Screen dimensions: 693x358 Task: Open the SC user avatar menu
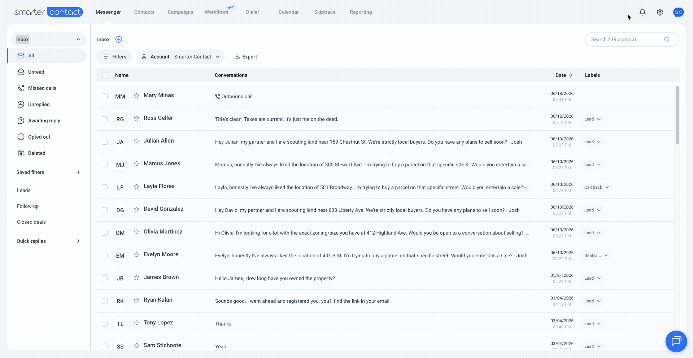coord(679,12)
